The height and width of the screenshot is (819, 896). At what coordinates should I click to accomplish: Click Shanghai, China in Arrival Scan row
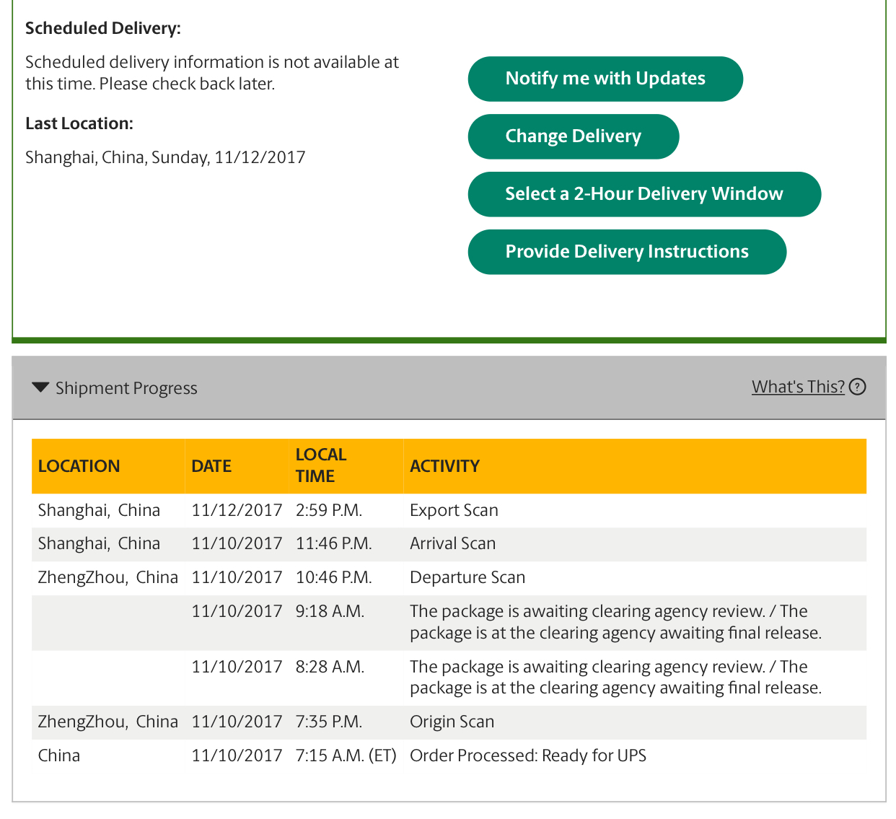coord(99,543)
